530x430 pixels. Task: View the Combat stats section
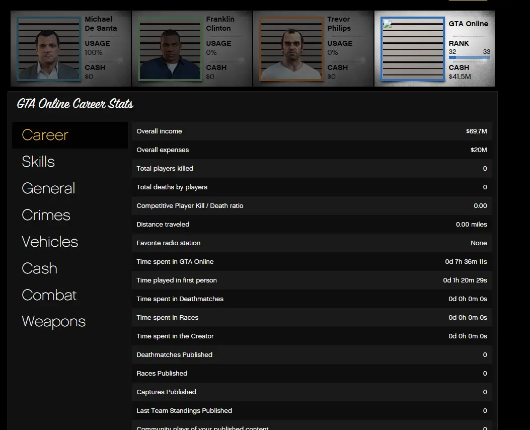pyautogui.click(x=49, y=295)
